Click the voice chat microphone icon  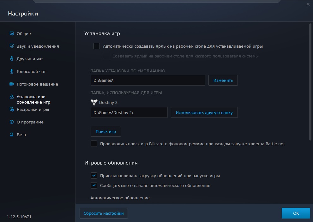point(12,71)
